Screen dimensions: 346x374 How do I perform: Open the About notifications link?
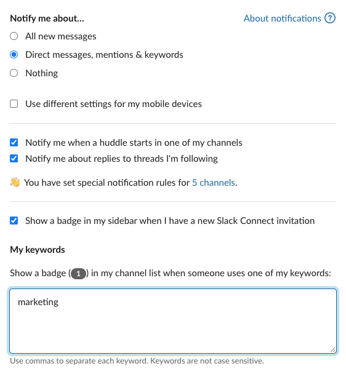(x=282, y=18)
